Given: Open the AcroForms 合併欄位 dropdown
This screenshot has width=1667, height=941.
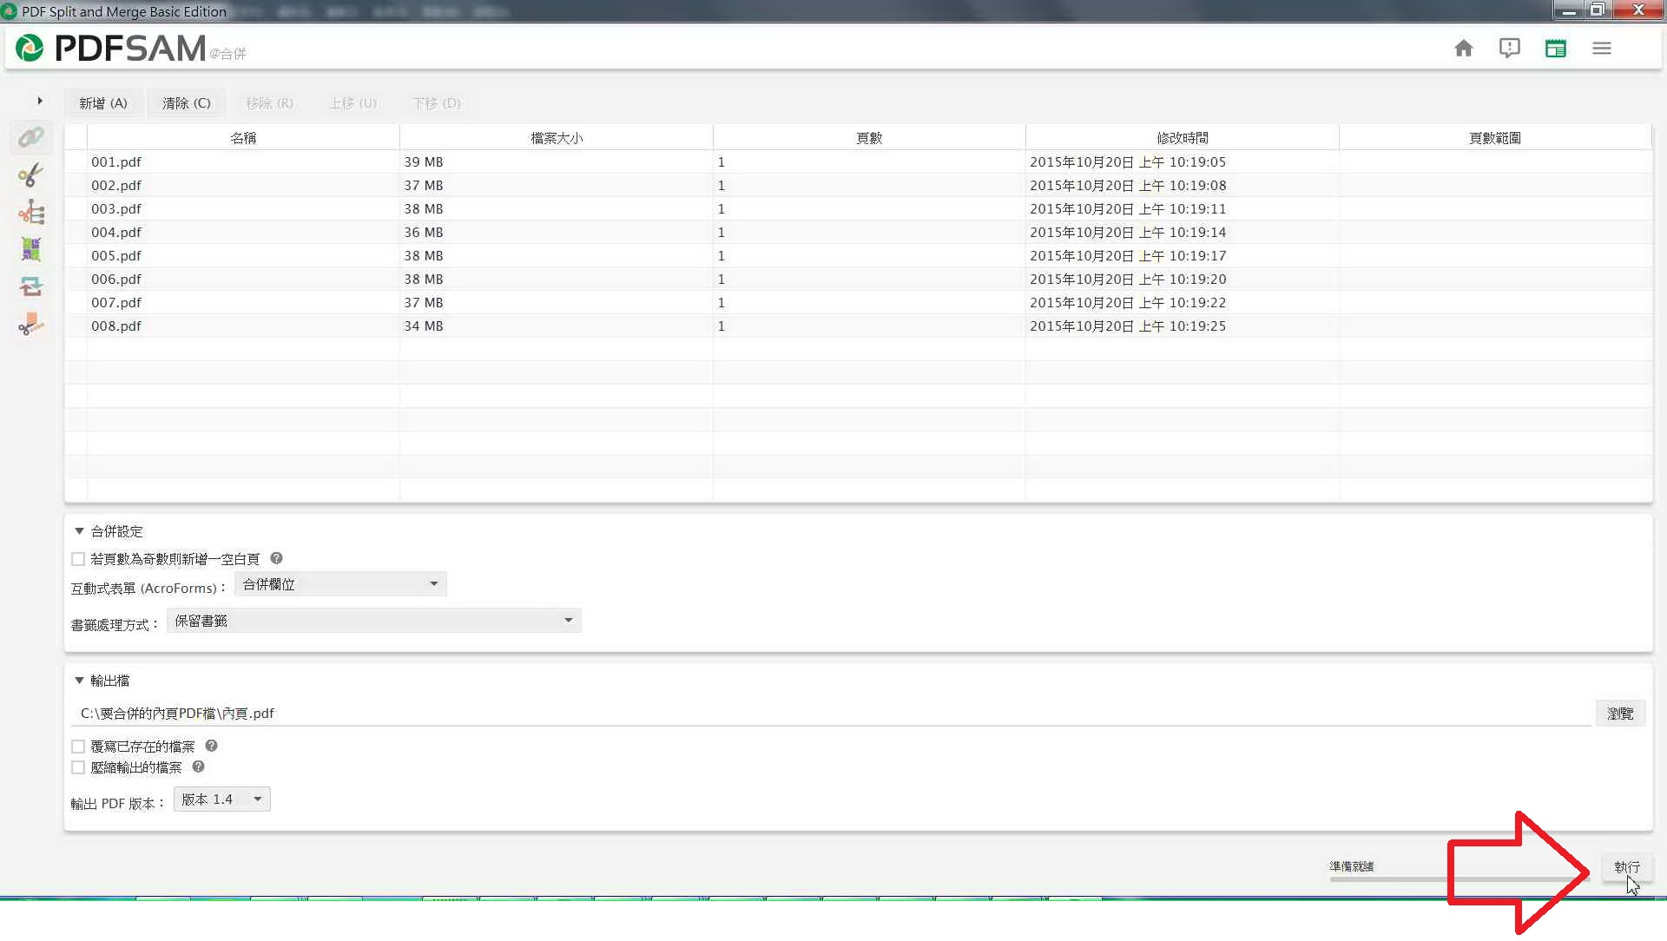Looking at the screenshot, I should click(340, 584).
